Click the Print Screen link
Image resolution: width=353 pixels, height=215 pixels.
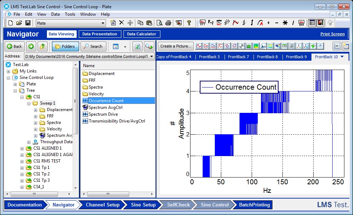tap(332, 34)
